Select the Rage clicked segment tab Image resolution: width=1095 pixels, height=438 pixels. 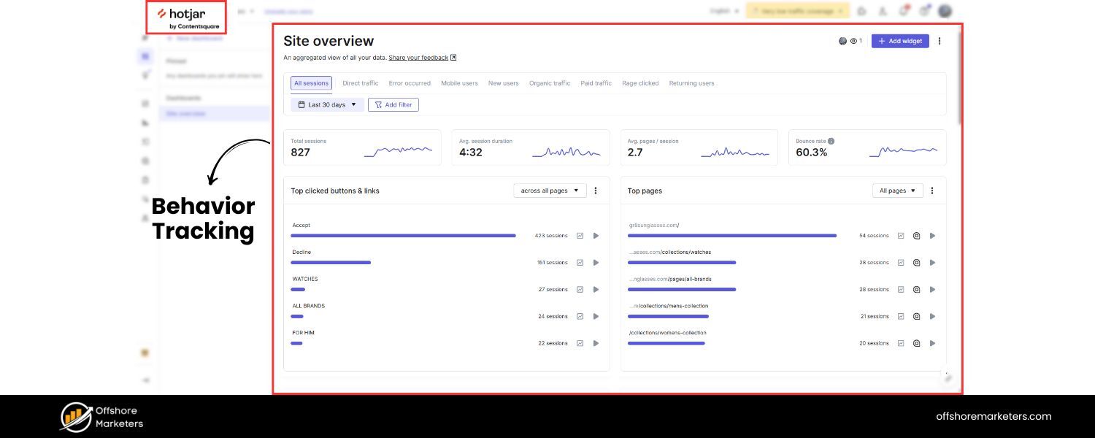click(640, 82)
